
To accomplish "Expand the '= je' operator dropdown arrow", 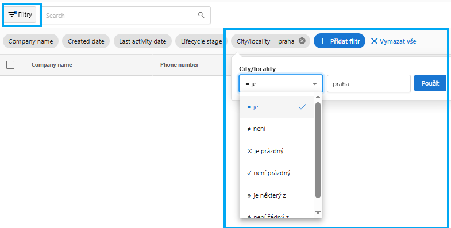I will pyautogui.click(x=315, y=84).
